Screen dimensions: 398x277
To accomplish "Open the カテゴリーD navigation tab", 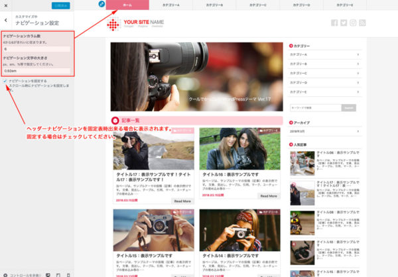I will click(301, 5).
